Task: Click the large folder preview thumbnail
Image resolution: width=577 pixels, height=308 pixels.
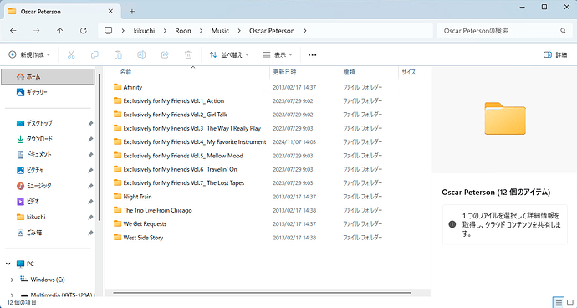Action: tap(505, 118)
